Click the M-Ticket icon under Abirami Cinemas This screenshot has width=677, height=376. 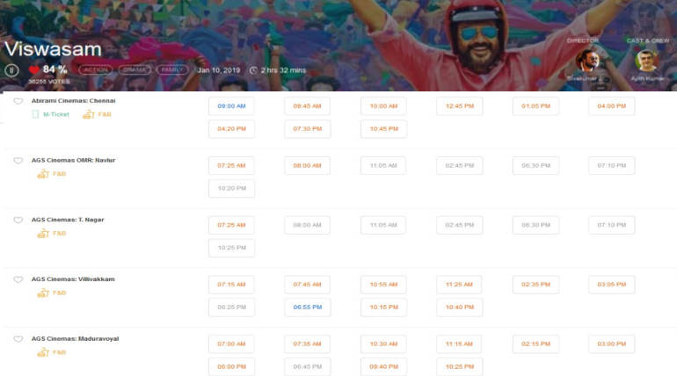point(36,114)
